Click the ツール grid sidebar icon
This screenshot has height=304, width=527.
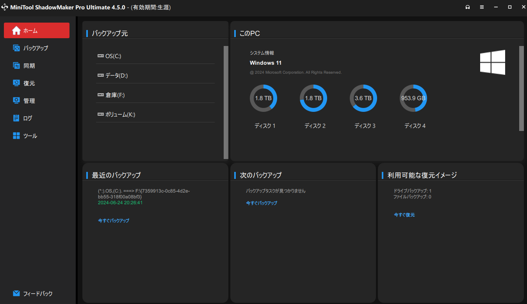[x=16, y=136]
